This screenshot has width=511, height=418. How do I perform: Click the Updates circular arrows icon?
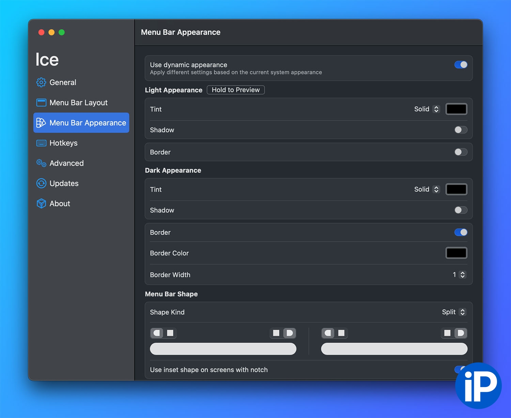coord(41,183)
